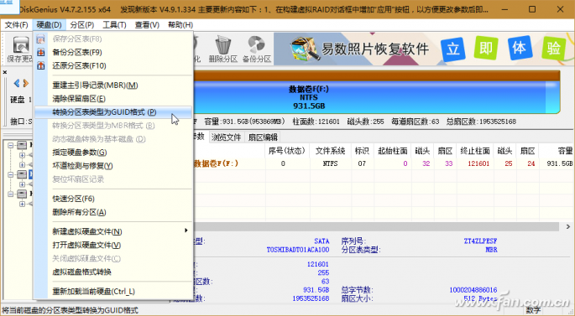This screenshot has height=316, width=575.
Task: Click the 容量 column header
Action: coord(557,151)
